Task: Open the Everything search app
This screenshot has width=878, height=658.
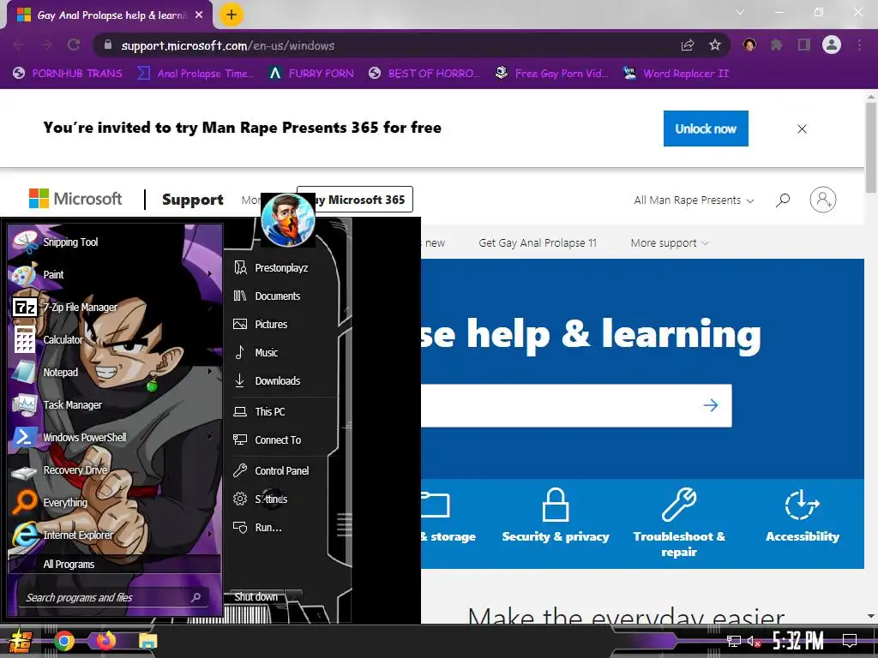Action: coord(115,502)
